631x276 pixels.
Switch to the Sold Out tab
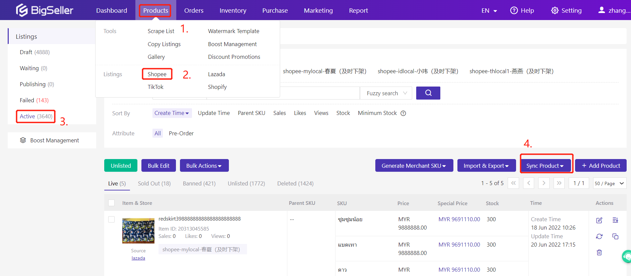coord(154,183)
